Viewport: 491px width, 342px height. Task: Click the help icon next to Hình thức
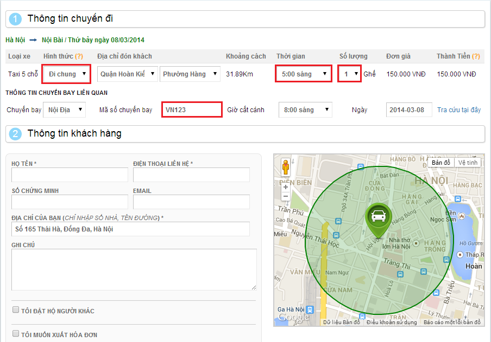[x=79, y=56]
